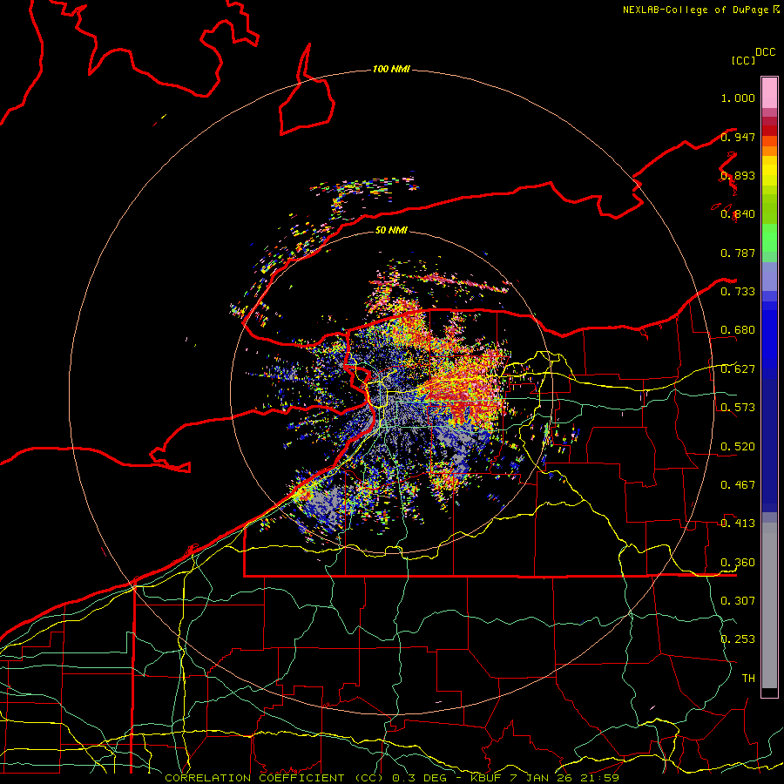Click the 50 NMI range ring label
784x784 pixels.
point(391,231)
